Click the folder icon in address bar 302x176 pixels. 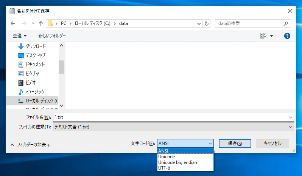[x=50, y=23]
